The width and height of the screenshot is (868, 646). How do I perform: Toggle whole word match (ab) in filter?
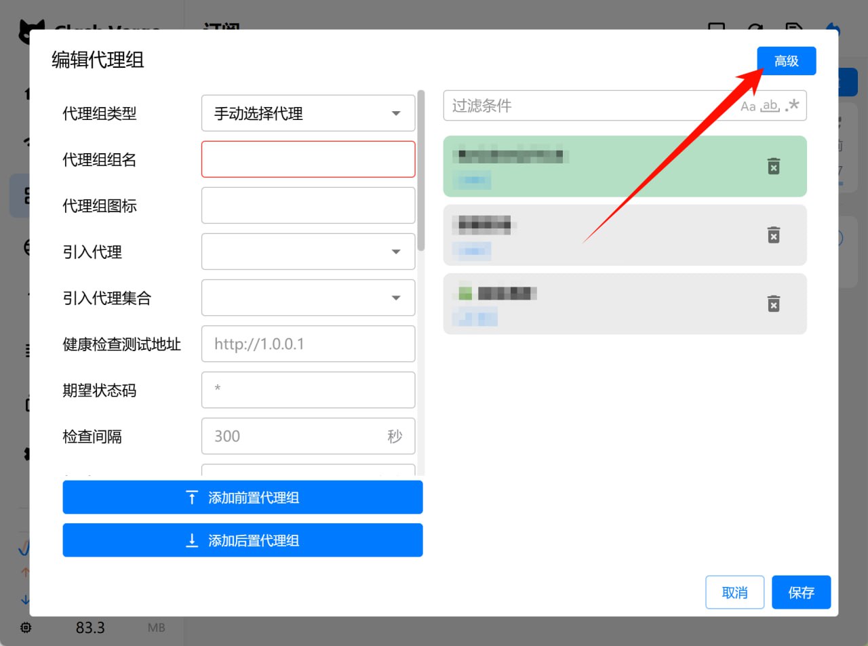point(770,106)
